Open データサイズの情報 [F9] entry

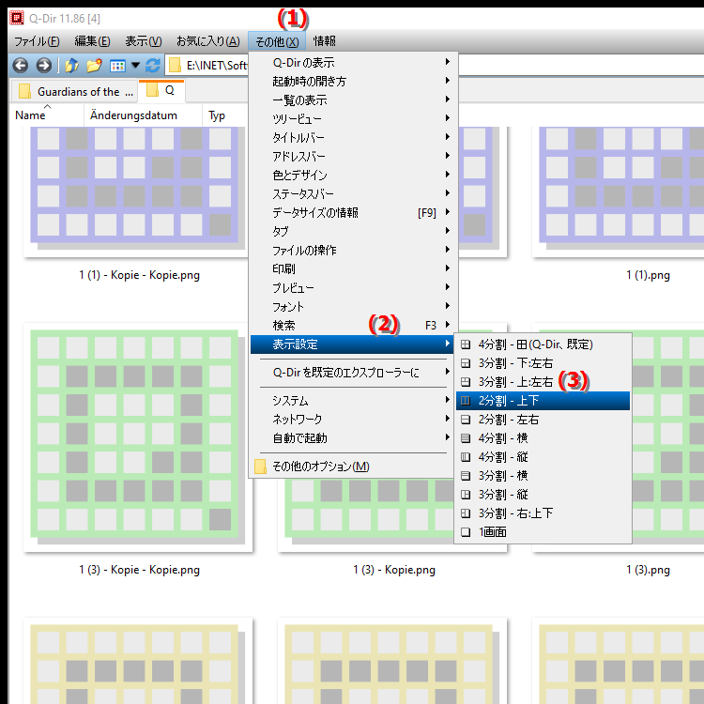pyautogui.click(x=354, y=213)
